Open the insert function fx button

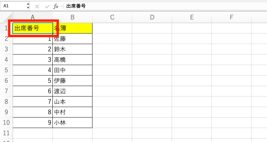[x=56, y=6]
